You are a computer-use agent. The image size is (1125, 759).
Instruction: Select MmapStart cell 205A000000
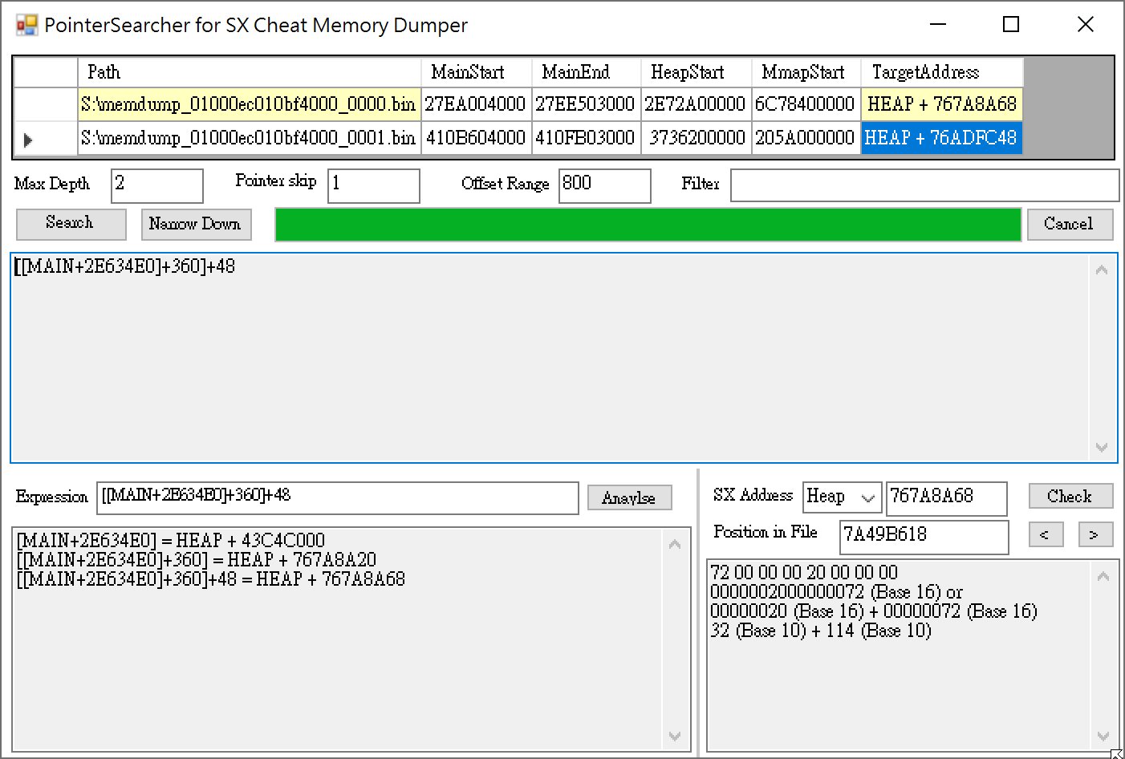(806, 138)
